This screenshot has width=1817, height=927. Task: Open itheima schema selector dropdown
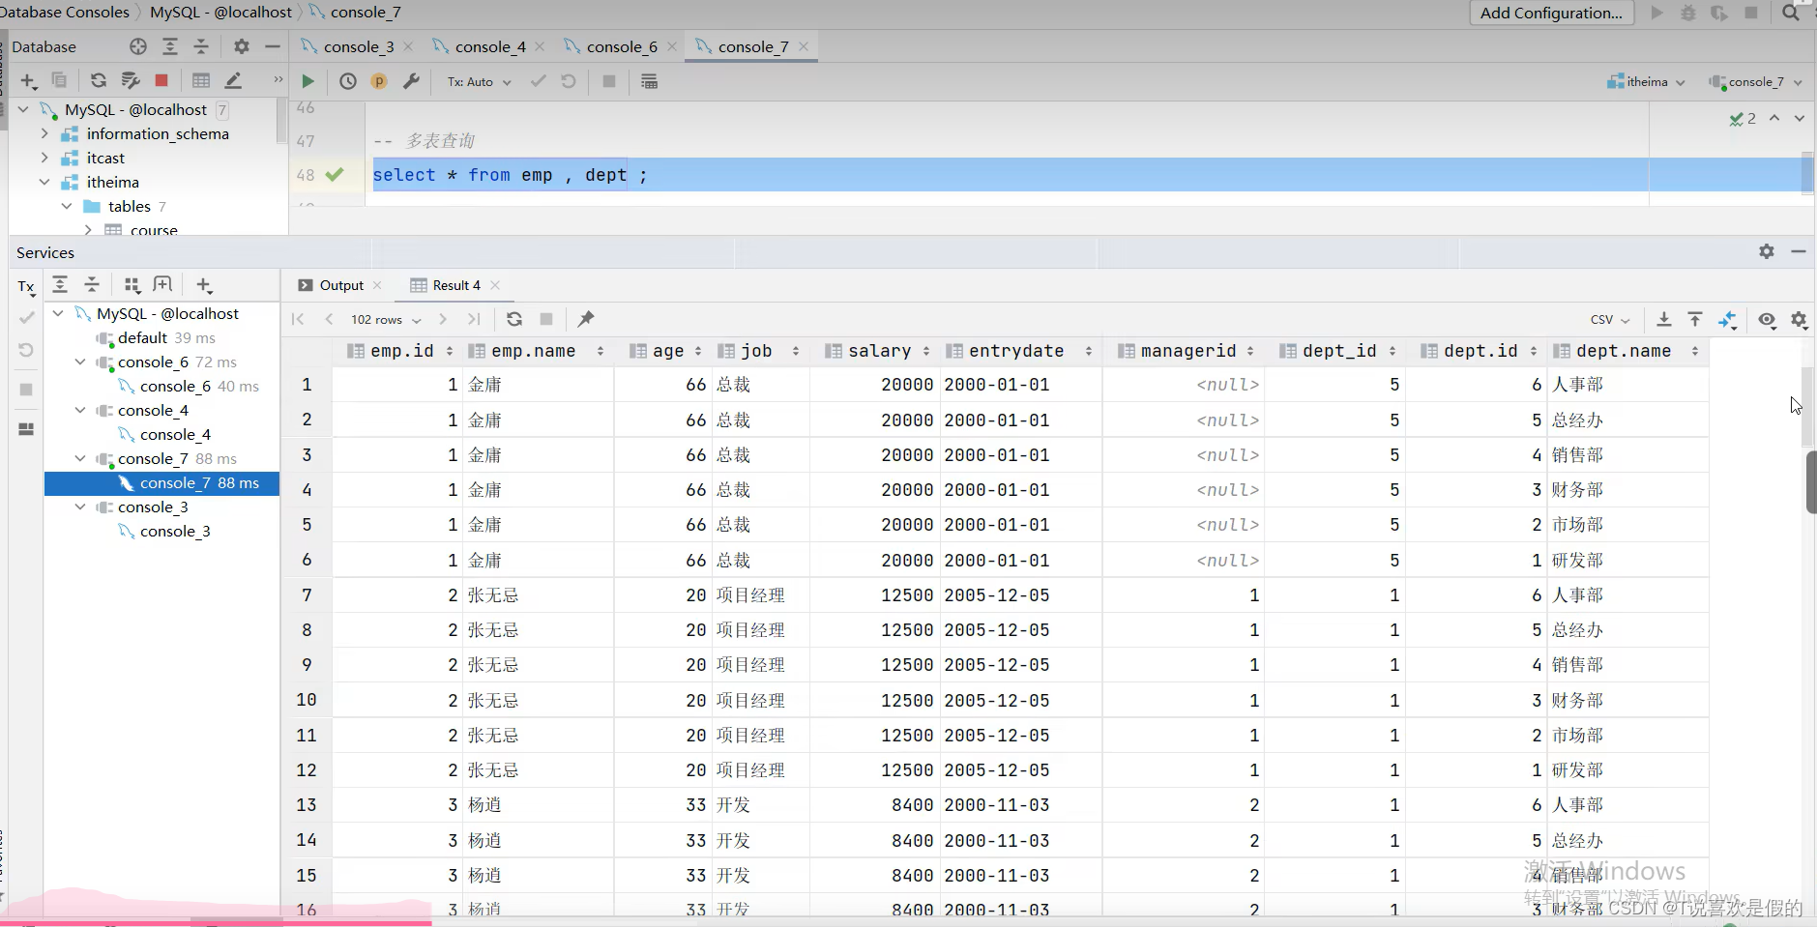click(x=1647, y=82)
